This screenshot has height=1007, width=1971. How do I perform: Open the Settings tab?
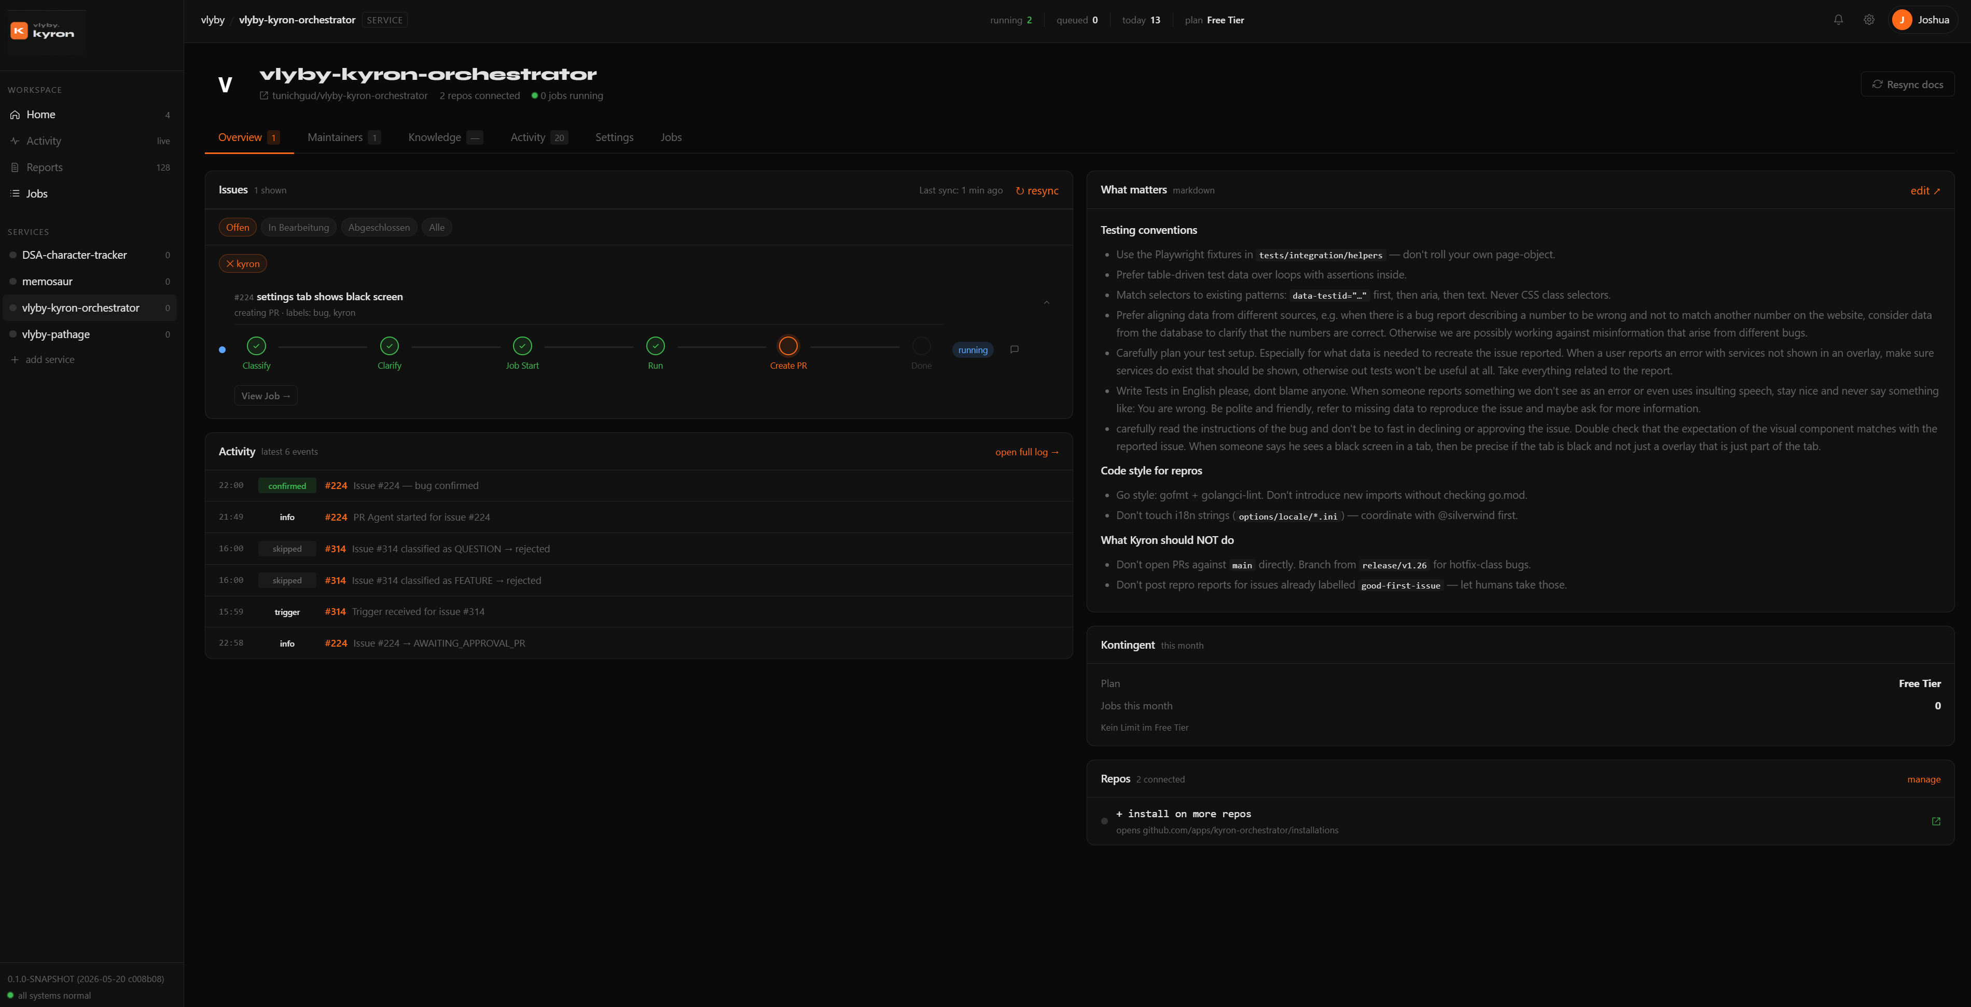[x=615, y=138]
